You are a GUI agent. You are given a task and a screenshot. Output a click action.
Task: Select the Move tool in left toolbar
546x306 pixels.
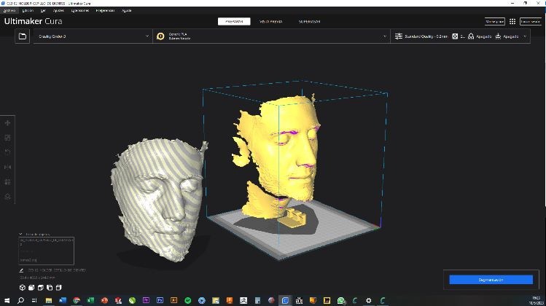coord(7,123)
